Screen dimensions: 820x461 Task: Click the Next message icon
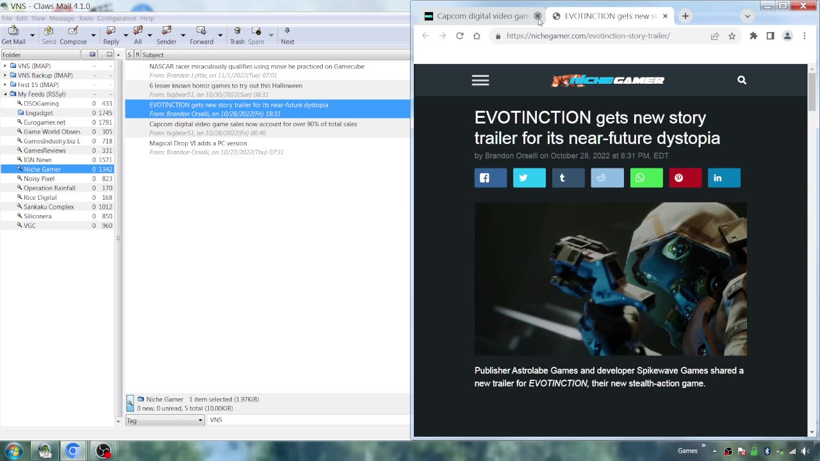click(287, 31)
